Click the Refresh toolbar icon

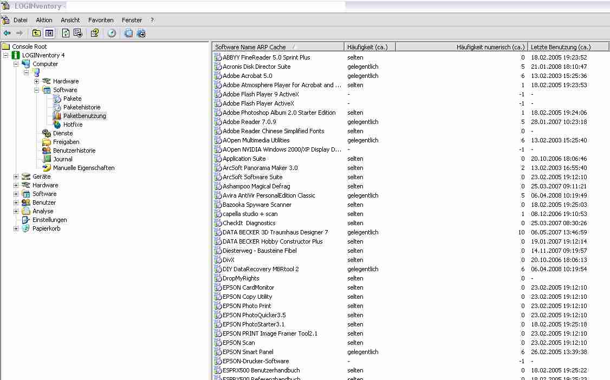[66, 33]
